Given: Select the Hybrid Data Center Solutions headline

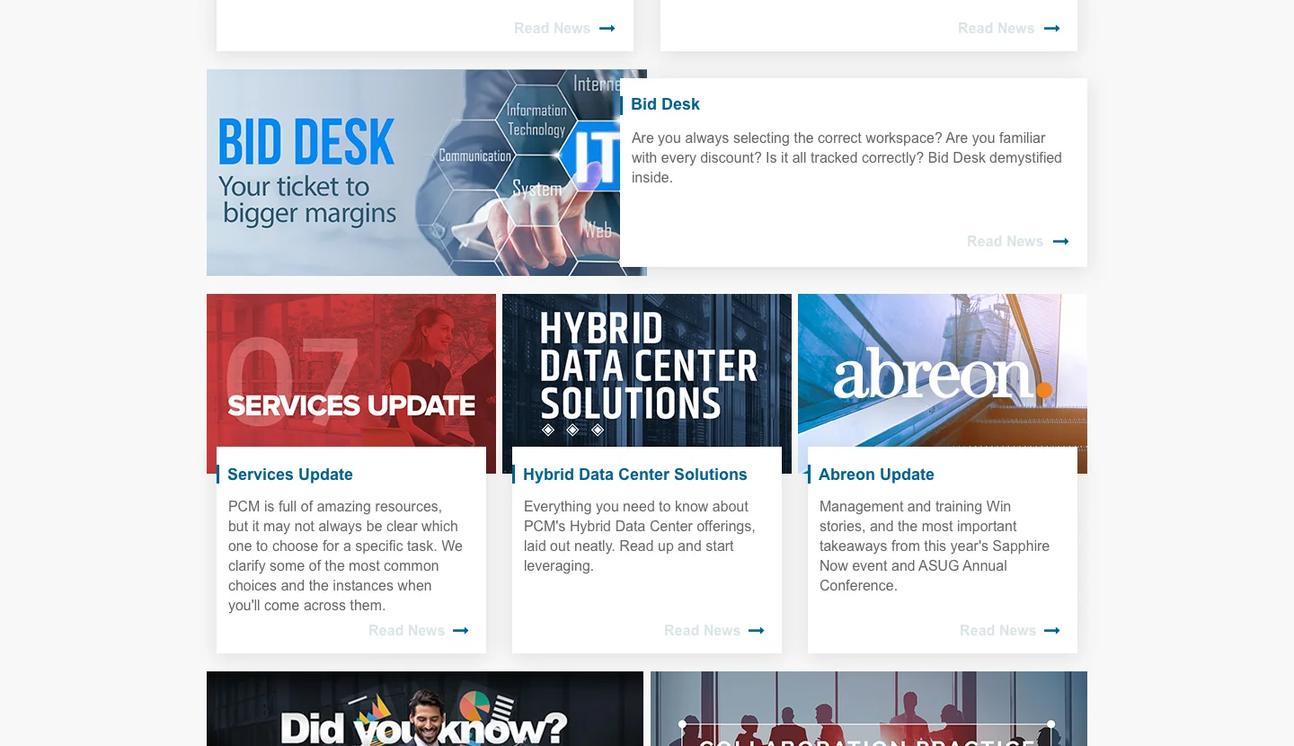Looking at the screenshot, I should click(x=635, y=475).
